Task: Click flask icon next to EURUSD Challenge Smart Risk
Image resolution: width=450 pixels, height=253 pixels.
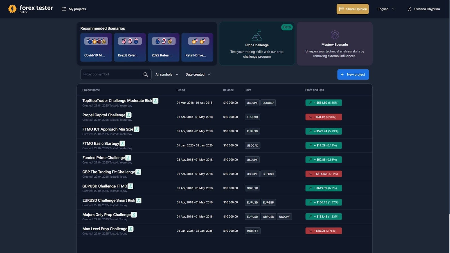Action: click(138, 200)
